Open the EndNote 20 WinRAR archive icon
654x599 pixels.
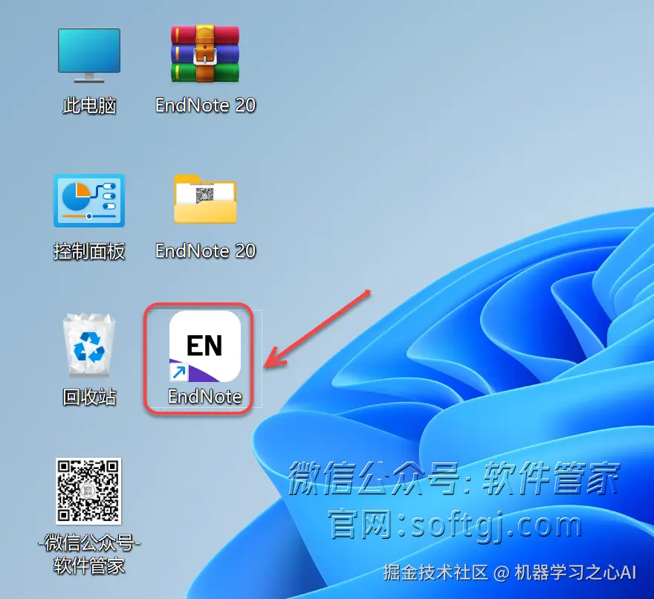pyautogui.click(x=205, y=54)
